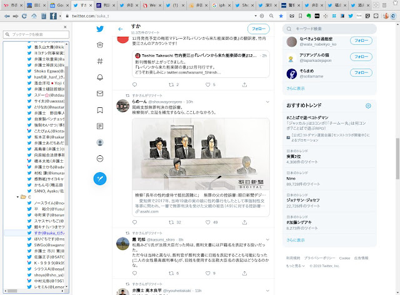Switch to the Go browser tab

(x=59, y=5)
